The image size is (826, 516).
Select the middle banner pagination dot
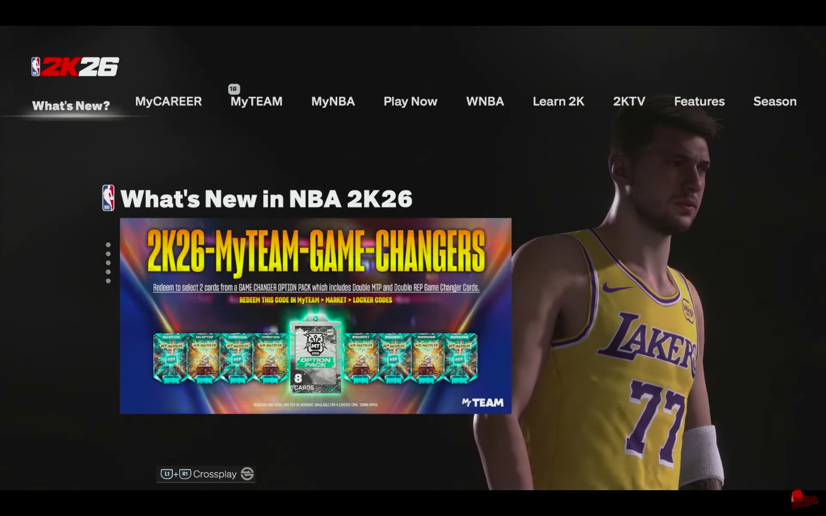click(108, 263)
